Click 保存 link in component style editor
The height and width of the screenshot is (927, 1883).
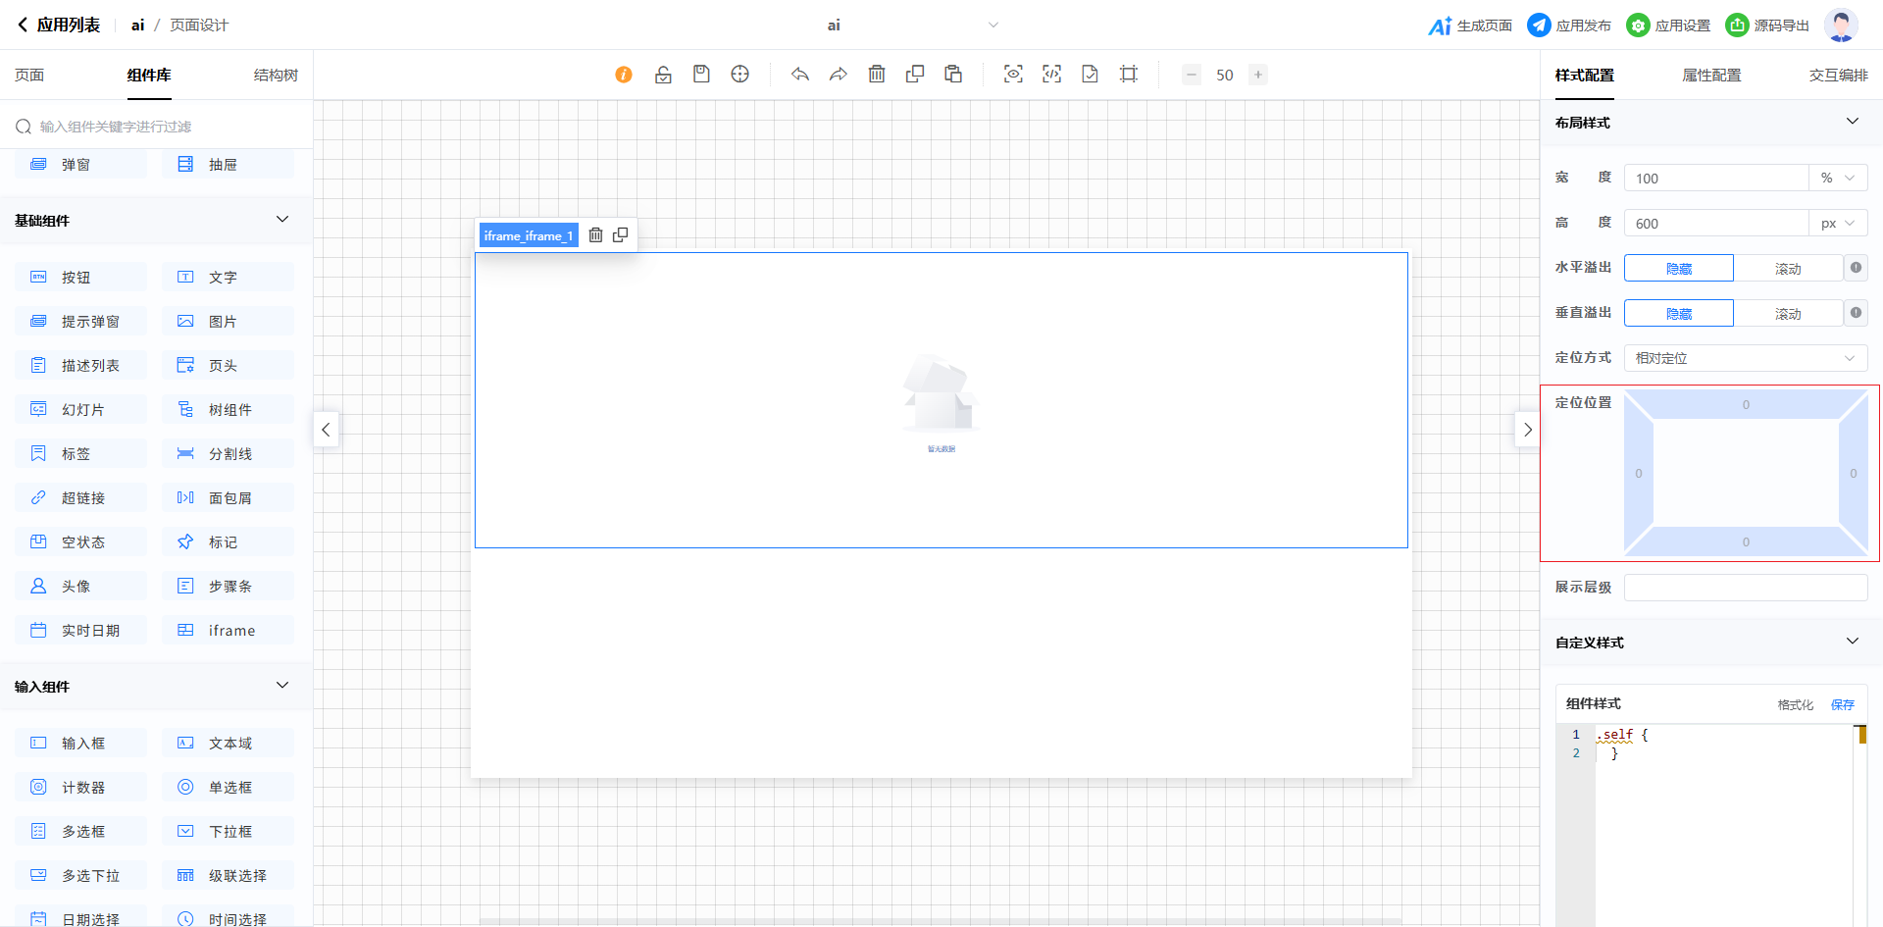pos(1842,704)
